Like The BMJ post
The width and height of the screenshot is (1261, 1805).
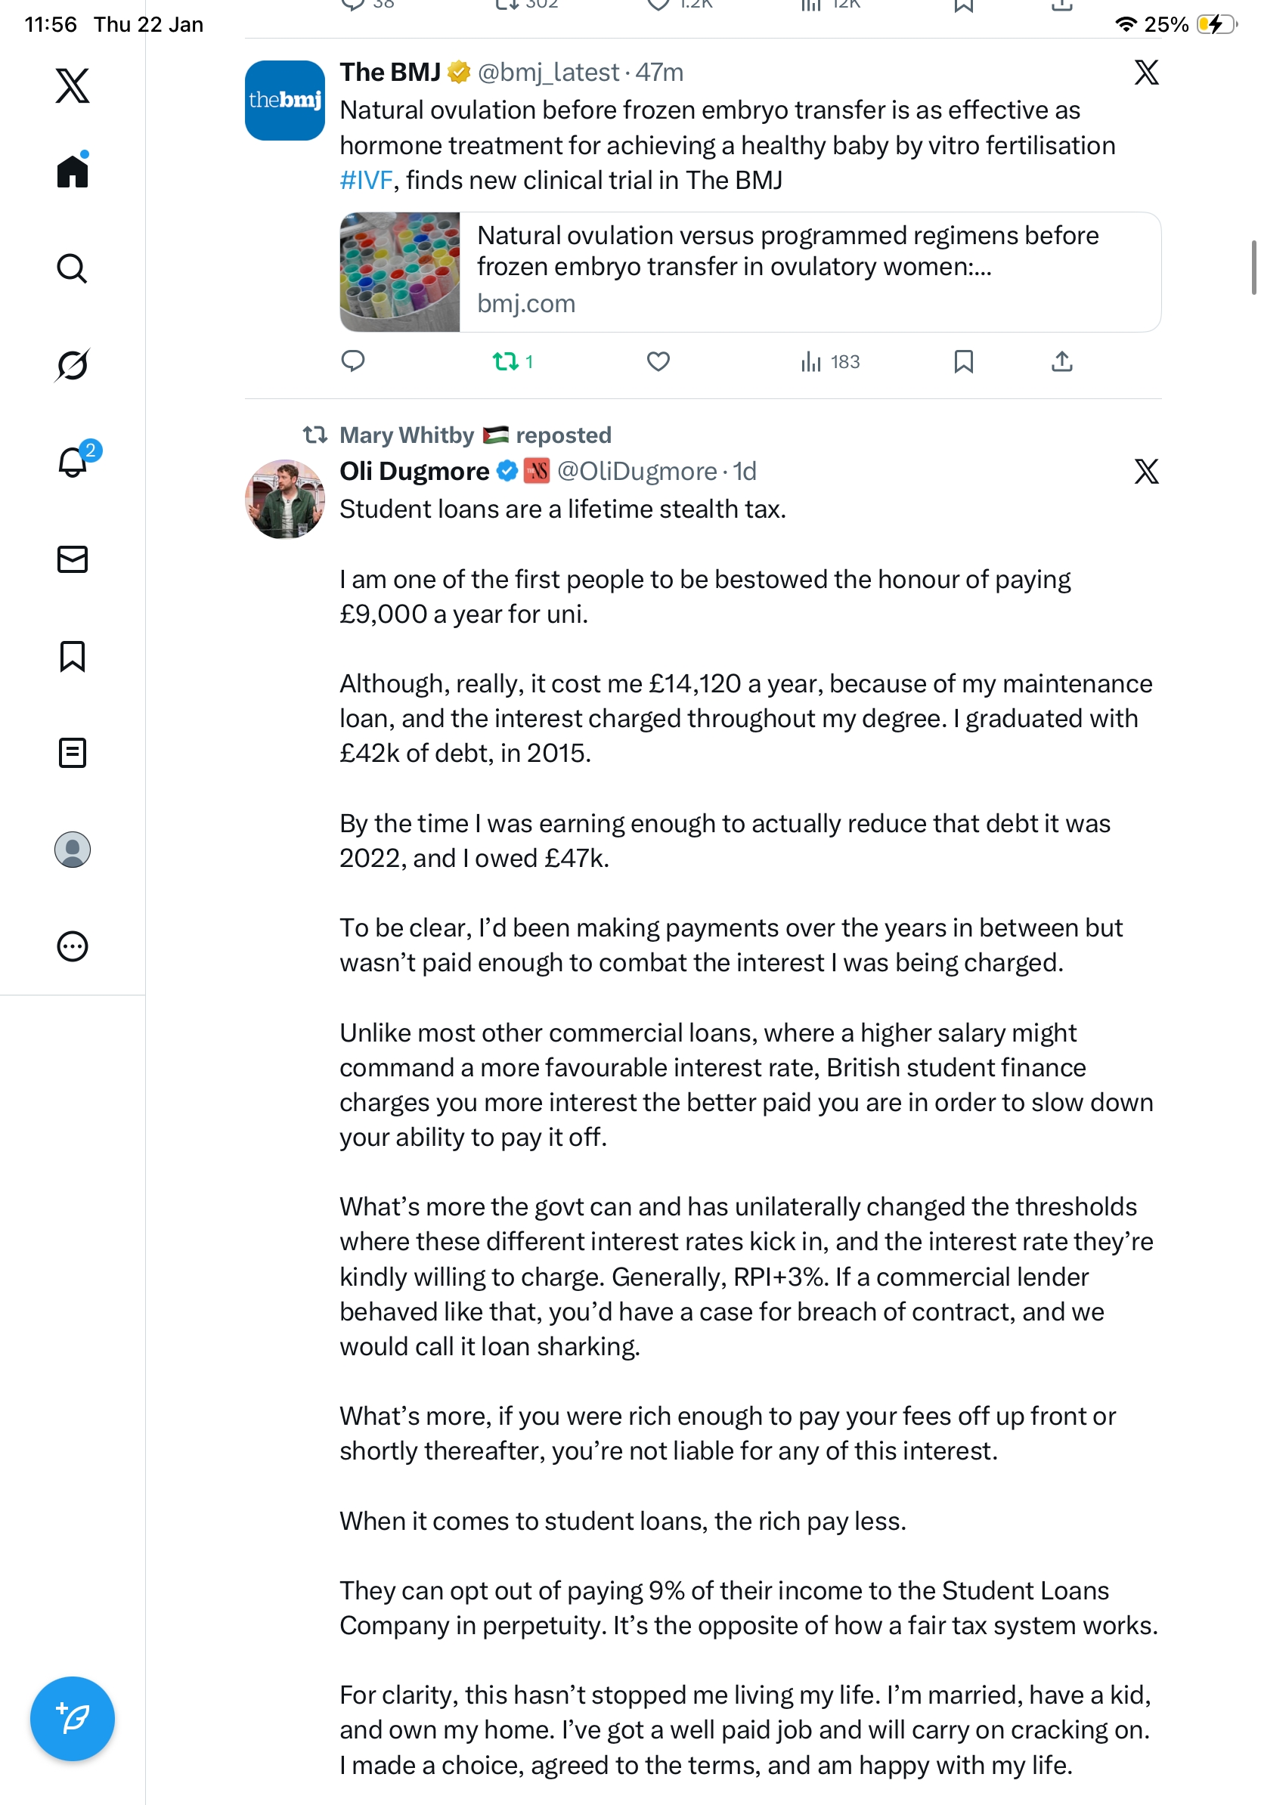tap(658, 361)
